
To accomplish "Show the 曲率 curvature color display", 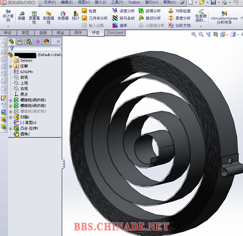I will click(x=120, y=25).
